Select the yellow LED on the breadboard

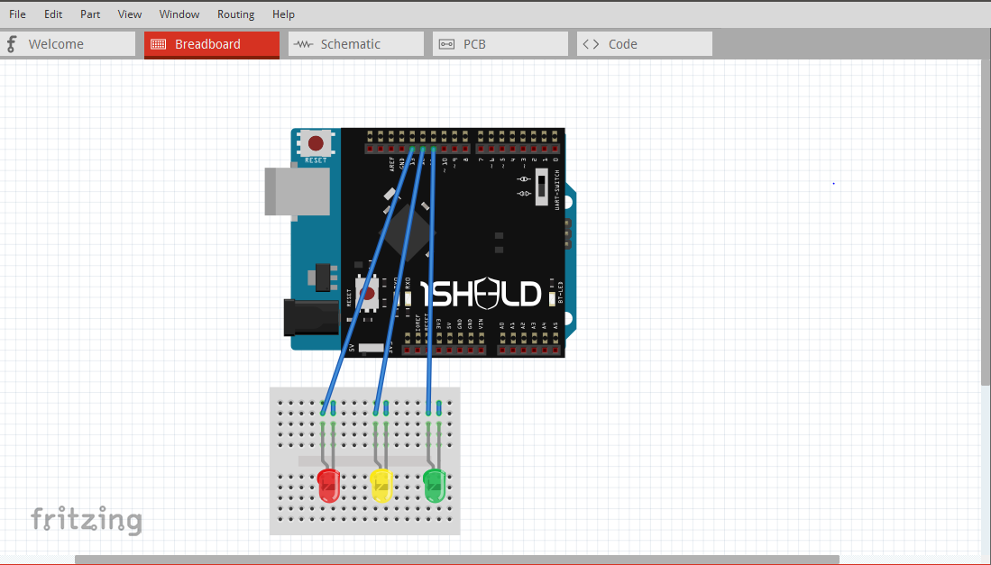[x=382, y=485]
